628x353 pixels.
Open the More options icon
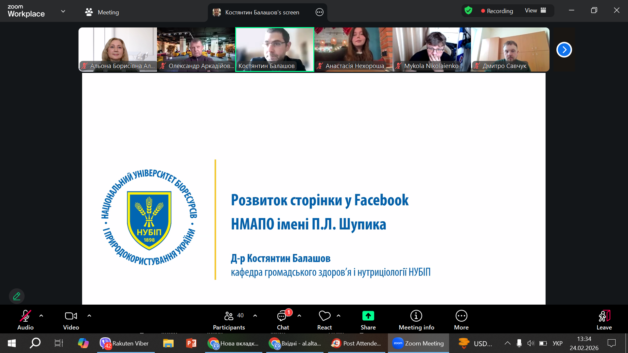tap(461, 316)
